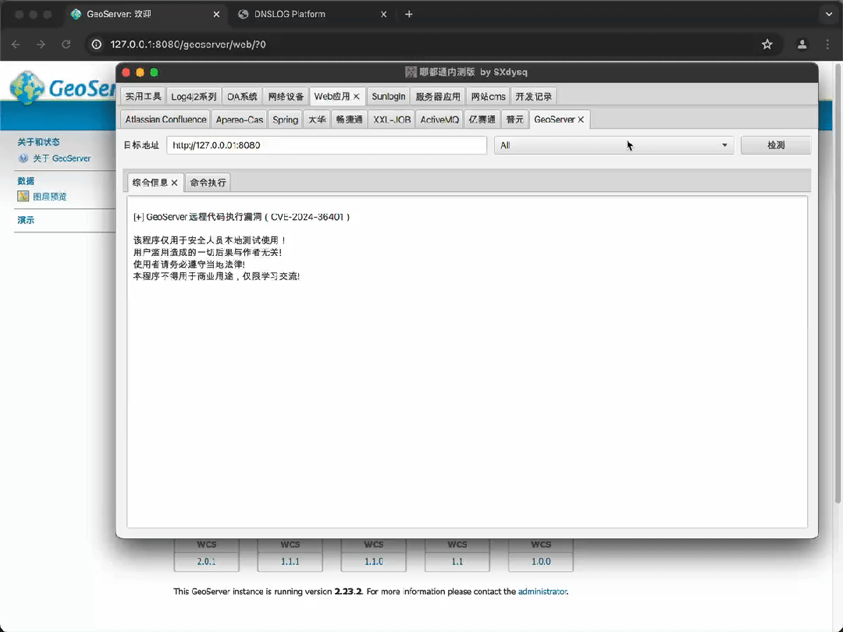
Task: Open the browser three-dot menu
Action: [x=827, y=44]
